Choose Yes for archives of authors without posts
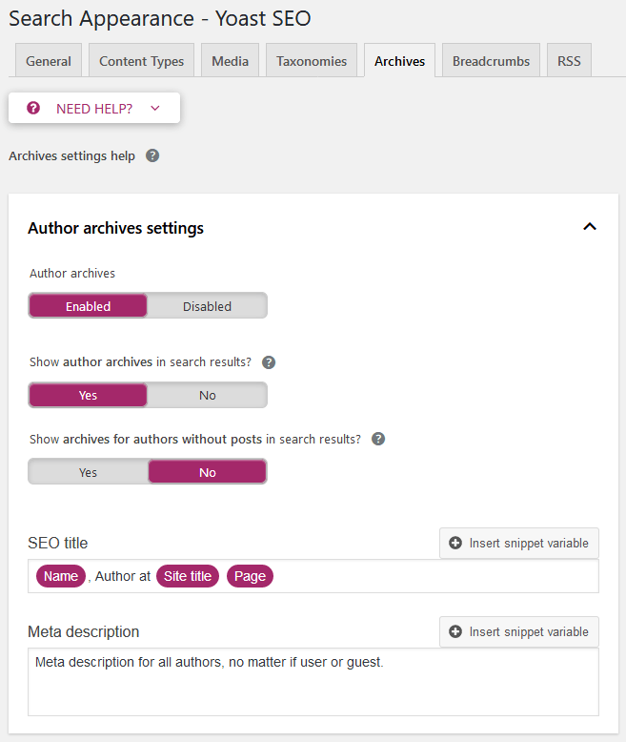 88,472
